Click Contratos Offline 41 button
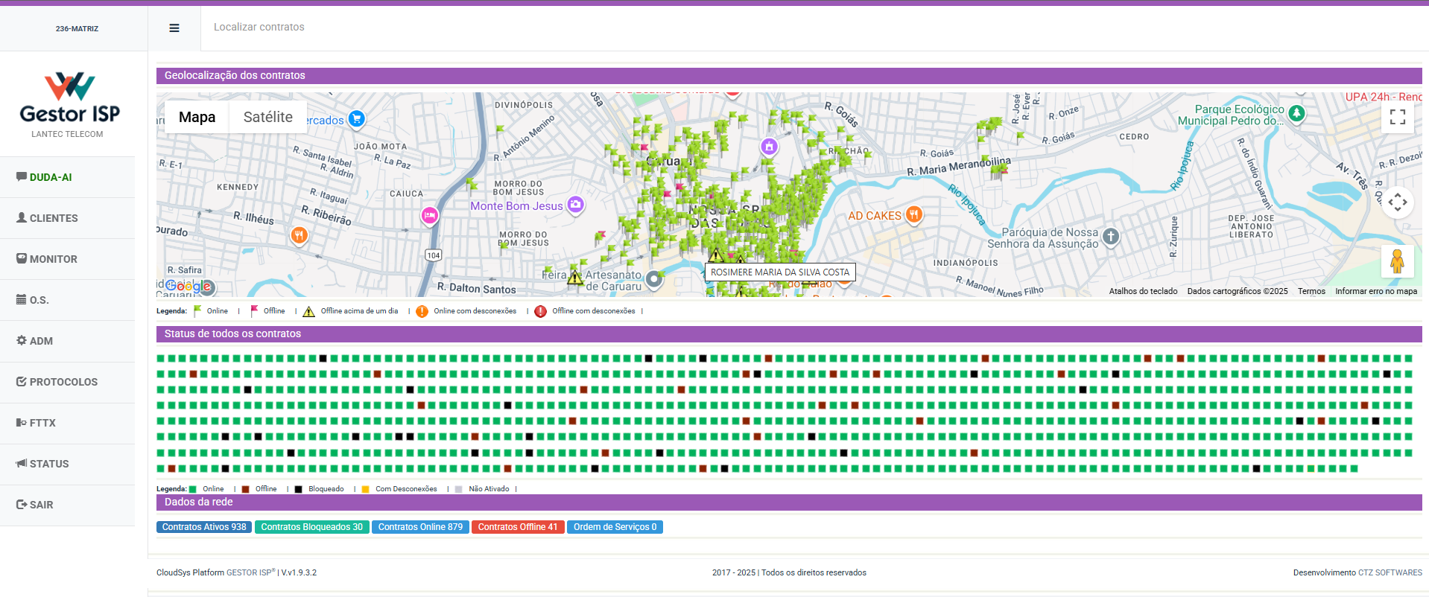Screen dimensions: 1429x597 517,527
